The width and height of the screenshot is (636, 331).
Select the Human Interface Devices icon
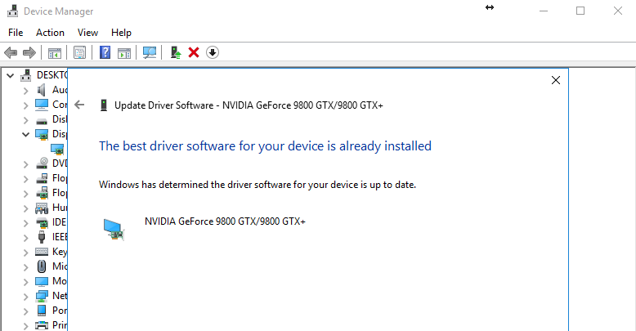pos(42,208)
